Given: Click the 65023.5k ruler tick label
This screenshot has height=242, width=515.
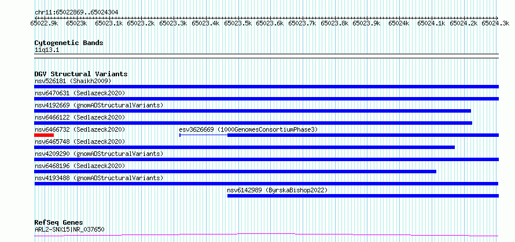Looking at the screenshot, I should tap(238, 23).
